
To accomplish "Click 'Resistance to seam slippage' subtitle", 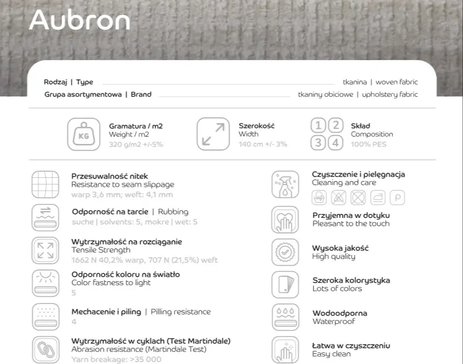I will pos(123,185).
